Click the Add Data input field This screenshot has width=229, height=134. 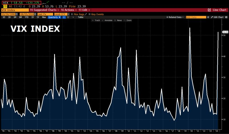[196, 17]
